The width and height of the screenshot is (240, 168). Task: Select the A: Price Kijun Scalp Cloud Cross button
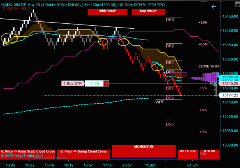(28, 154)
